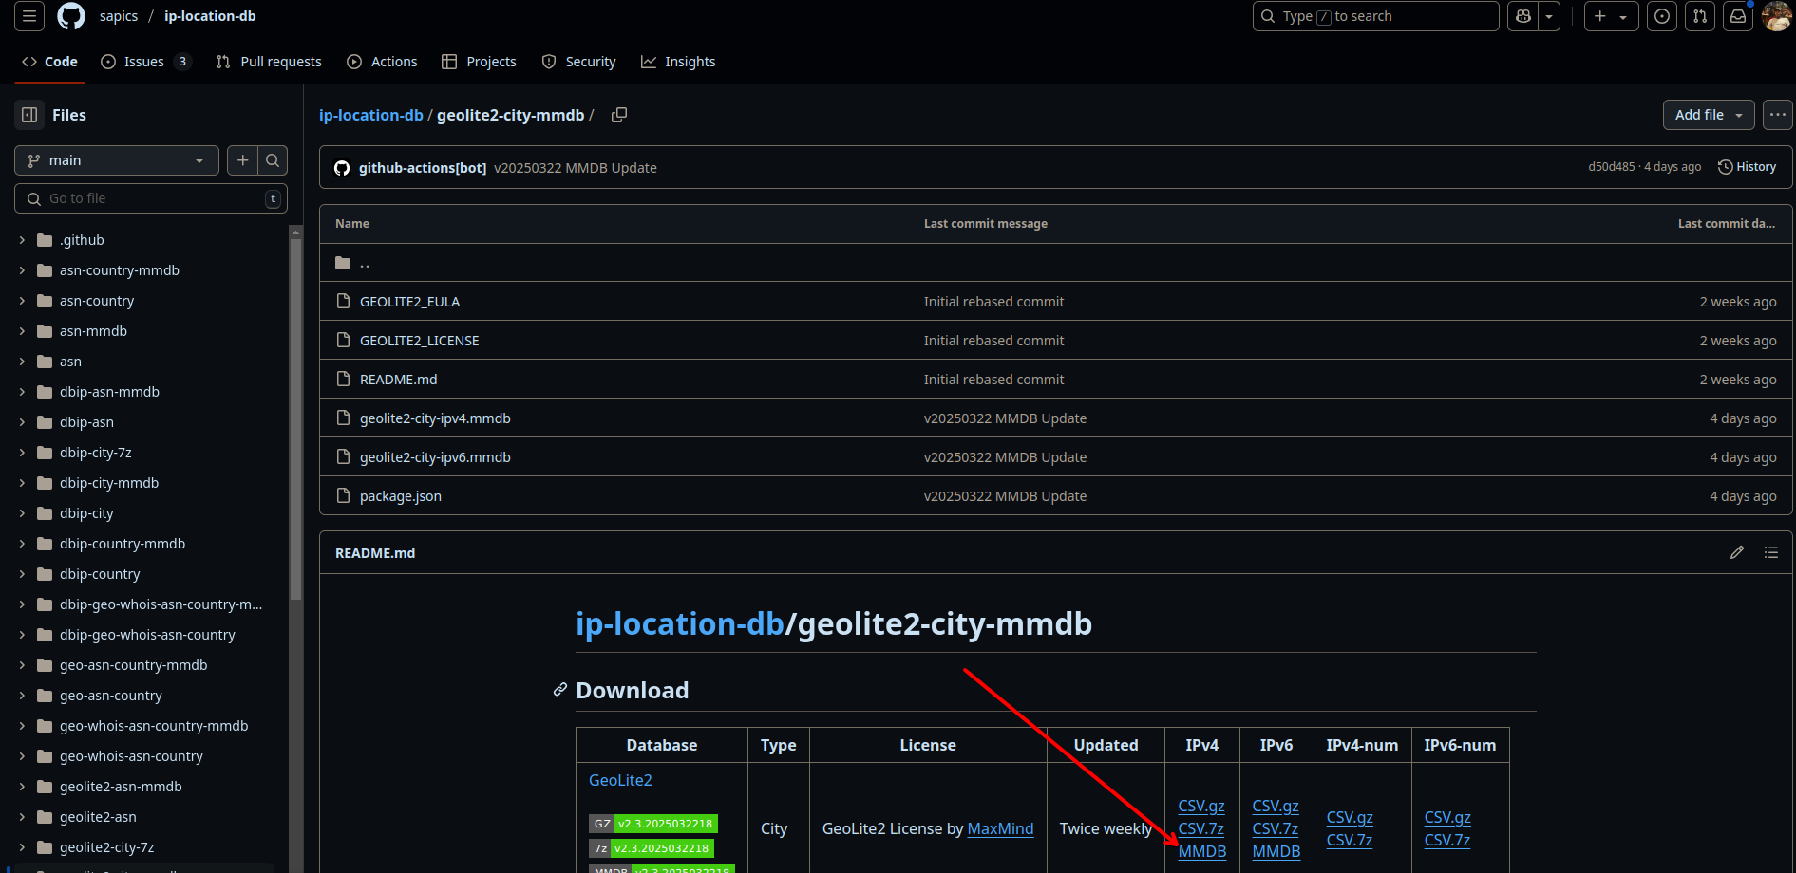Open ip-location-db link in README title
1796x873 pixels.
point(680,623)
